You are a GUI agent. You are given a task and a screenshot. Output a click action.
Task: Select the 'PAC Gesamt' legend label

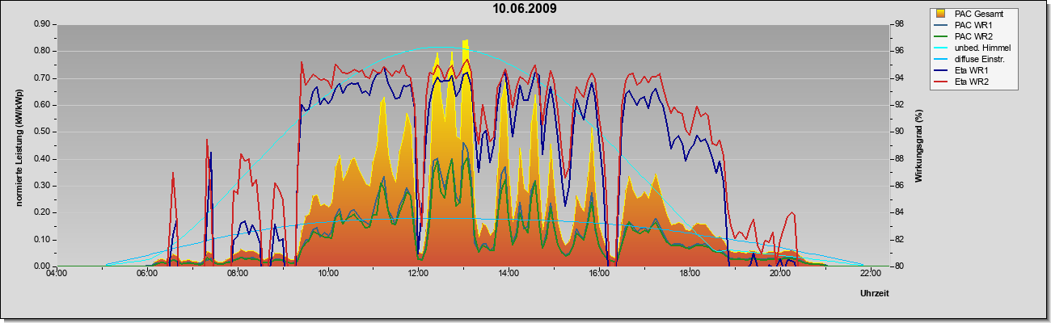(x=979, y=14)
